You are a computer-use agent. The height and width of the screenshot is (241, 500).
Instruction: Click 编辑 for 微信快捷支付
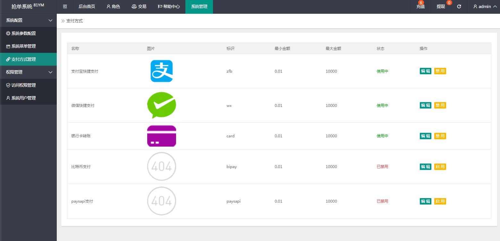[425, 105]
